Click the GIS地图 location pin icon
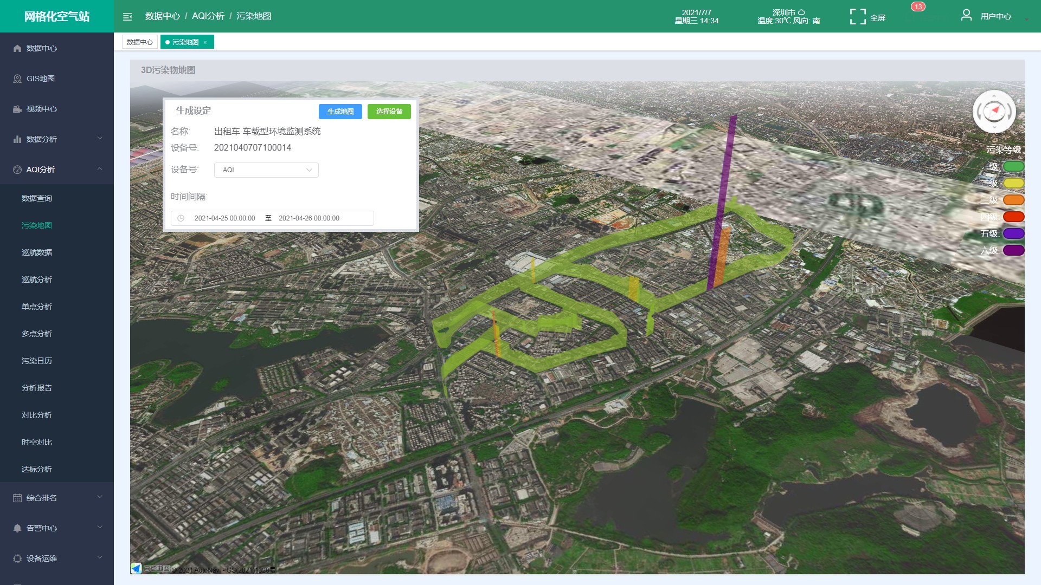This screenshot has height=585, width=1041. tap(17, 79)
